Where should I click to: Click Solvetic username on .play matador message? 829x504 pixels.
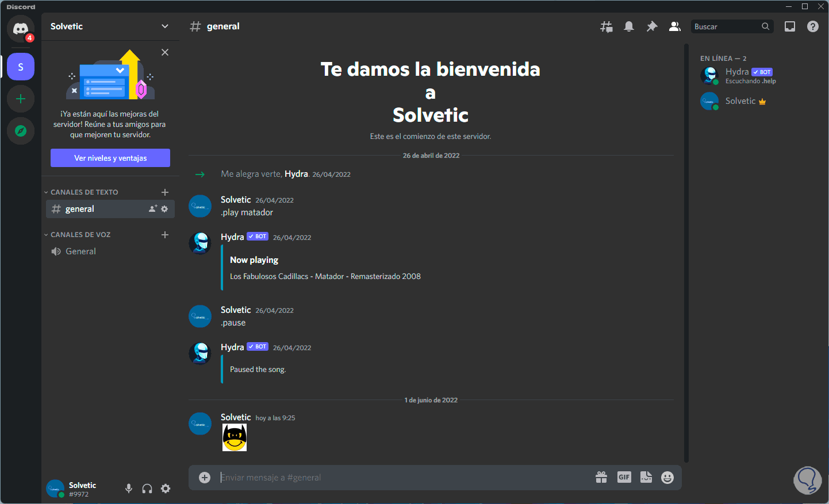point(236,200)
